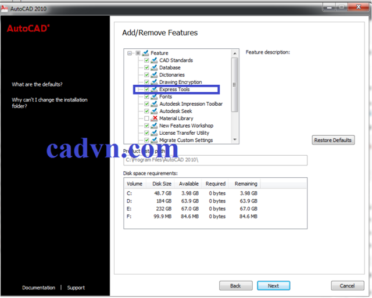Viewport: 372px width, 298px height.
Task: Click the License Transfer Utility feature icon
Action: 154,133
